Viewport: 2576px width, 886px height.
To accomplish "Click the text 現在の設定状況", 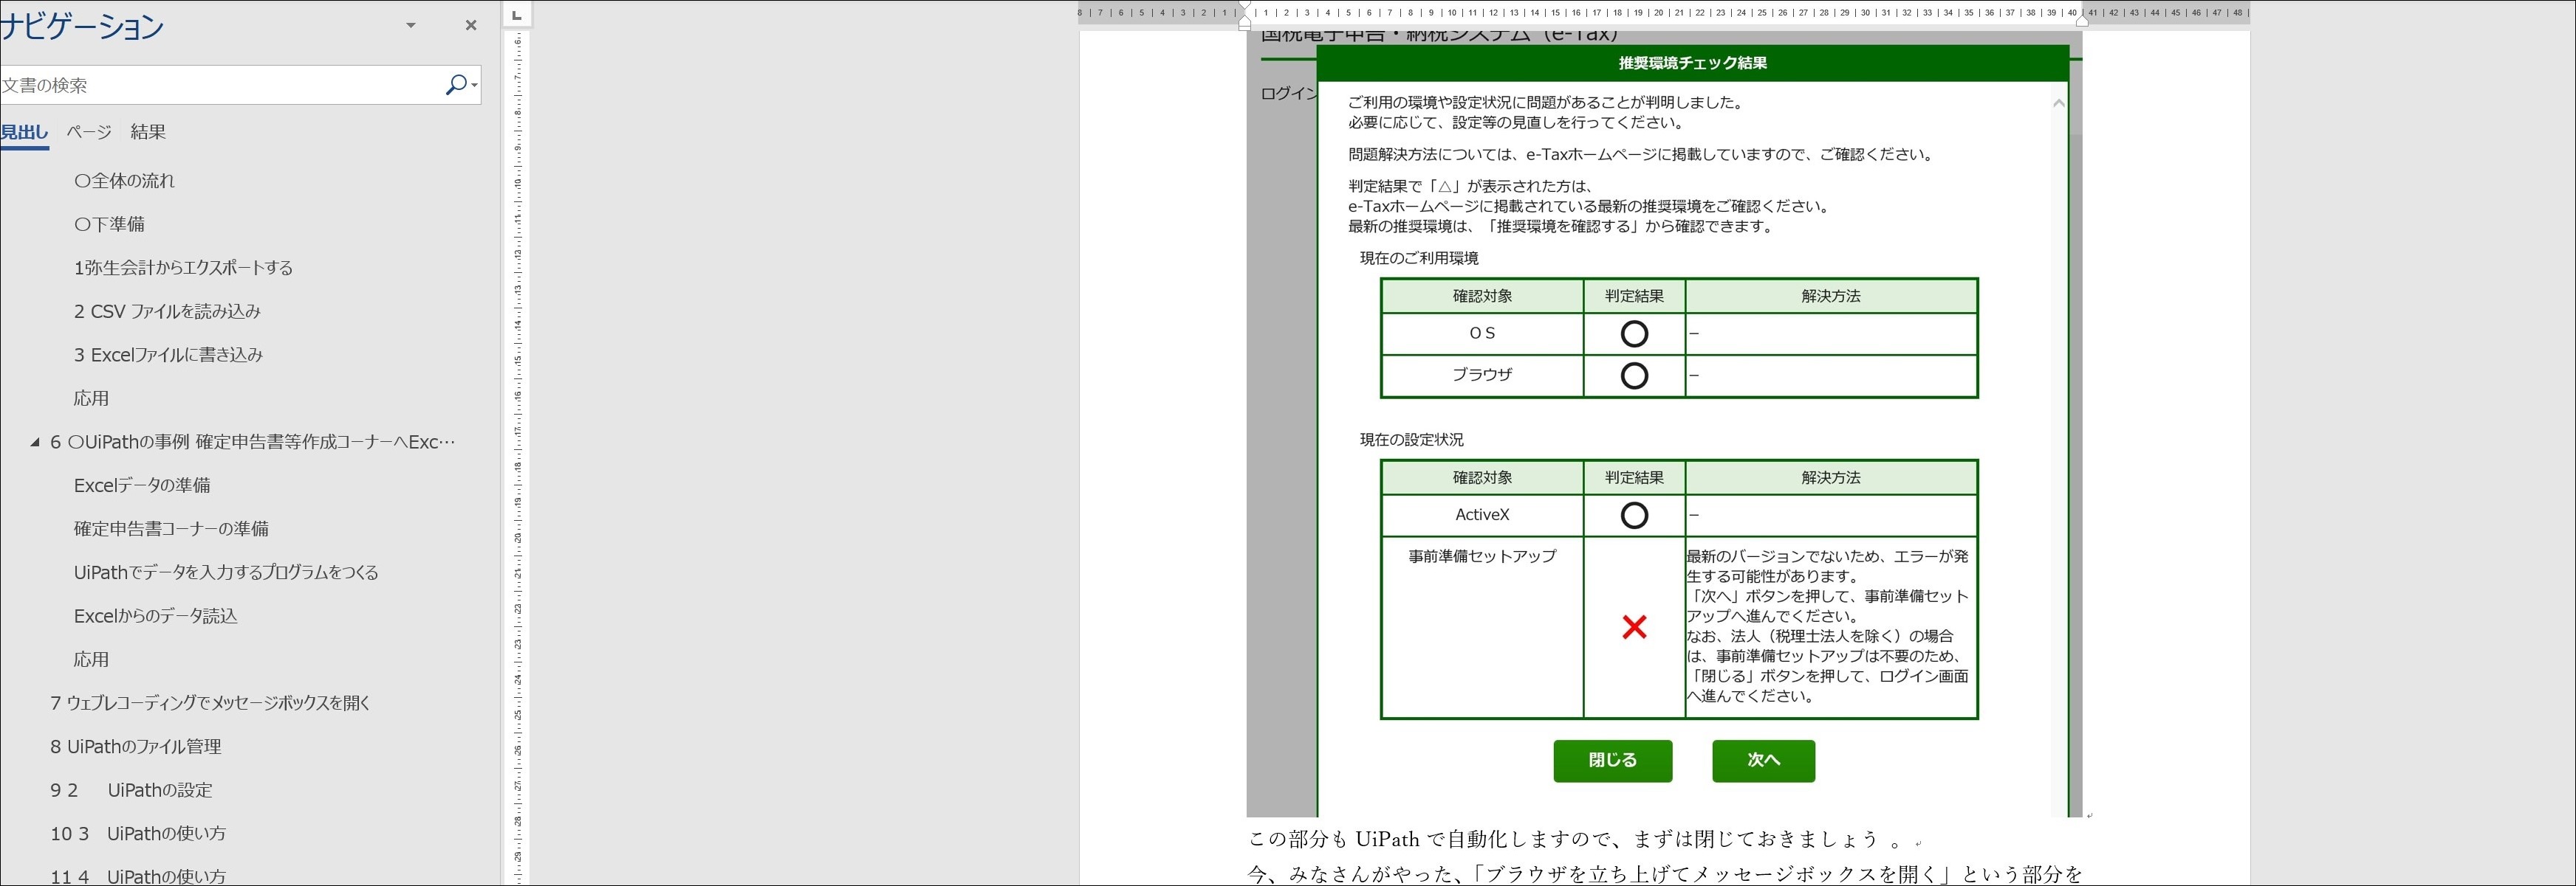I will click(x=1411, y=440).
